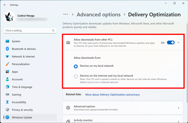Open More about Delivery Optimization and privacy link
This screenshot has height=123, width=188.
[113, 95]
